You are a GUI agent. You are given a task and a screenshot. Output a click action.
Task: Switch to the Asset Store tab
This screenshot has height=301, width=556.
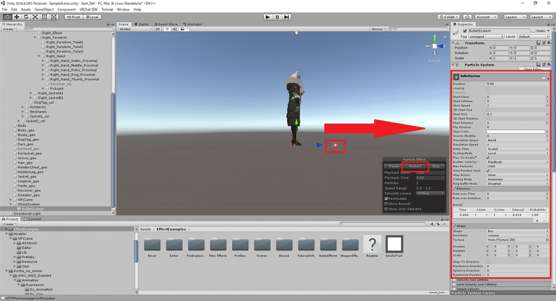click(165, 24)
